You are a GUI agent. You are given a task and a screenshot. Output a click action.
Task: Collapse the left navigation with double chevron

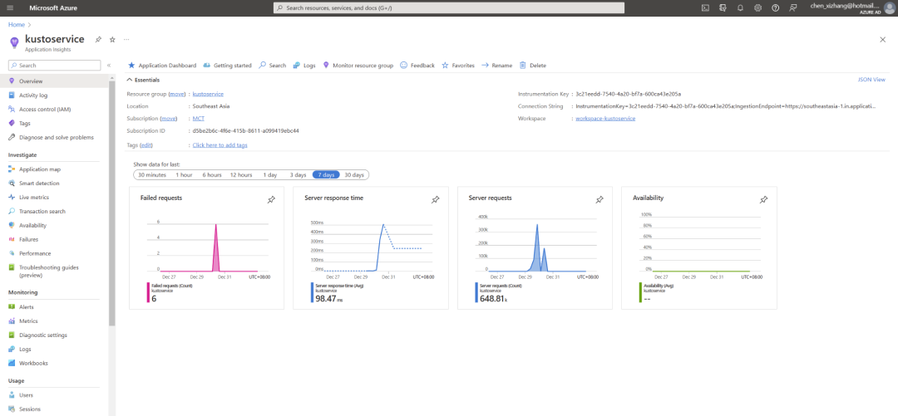point(109,66)
